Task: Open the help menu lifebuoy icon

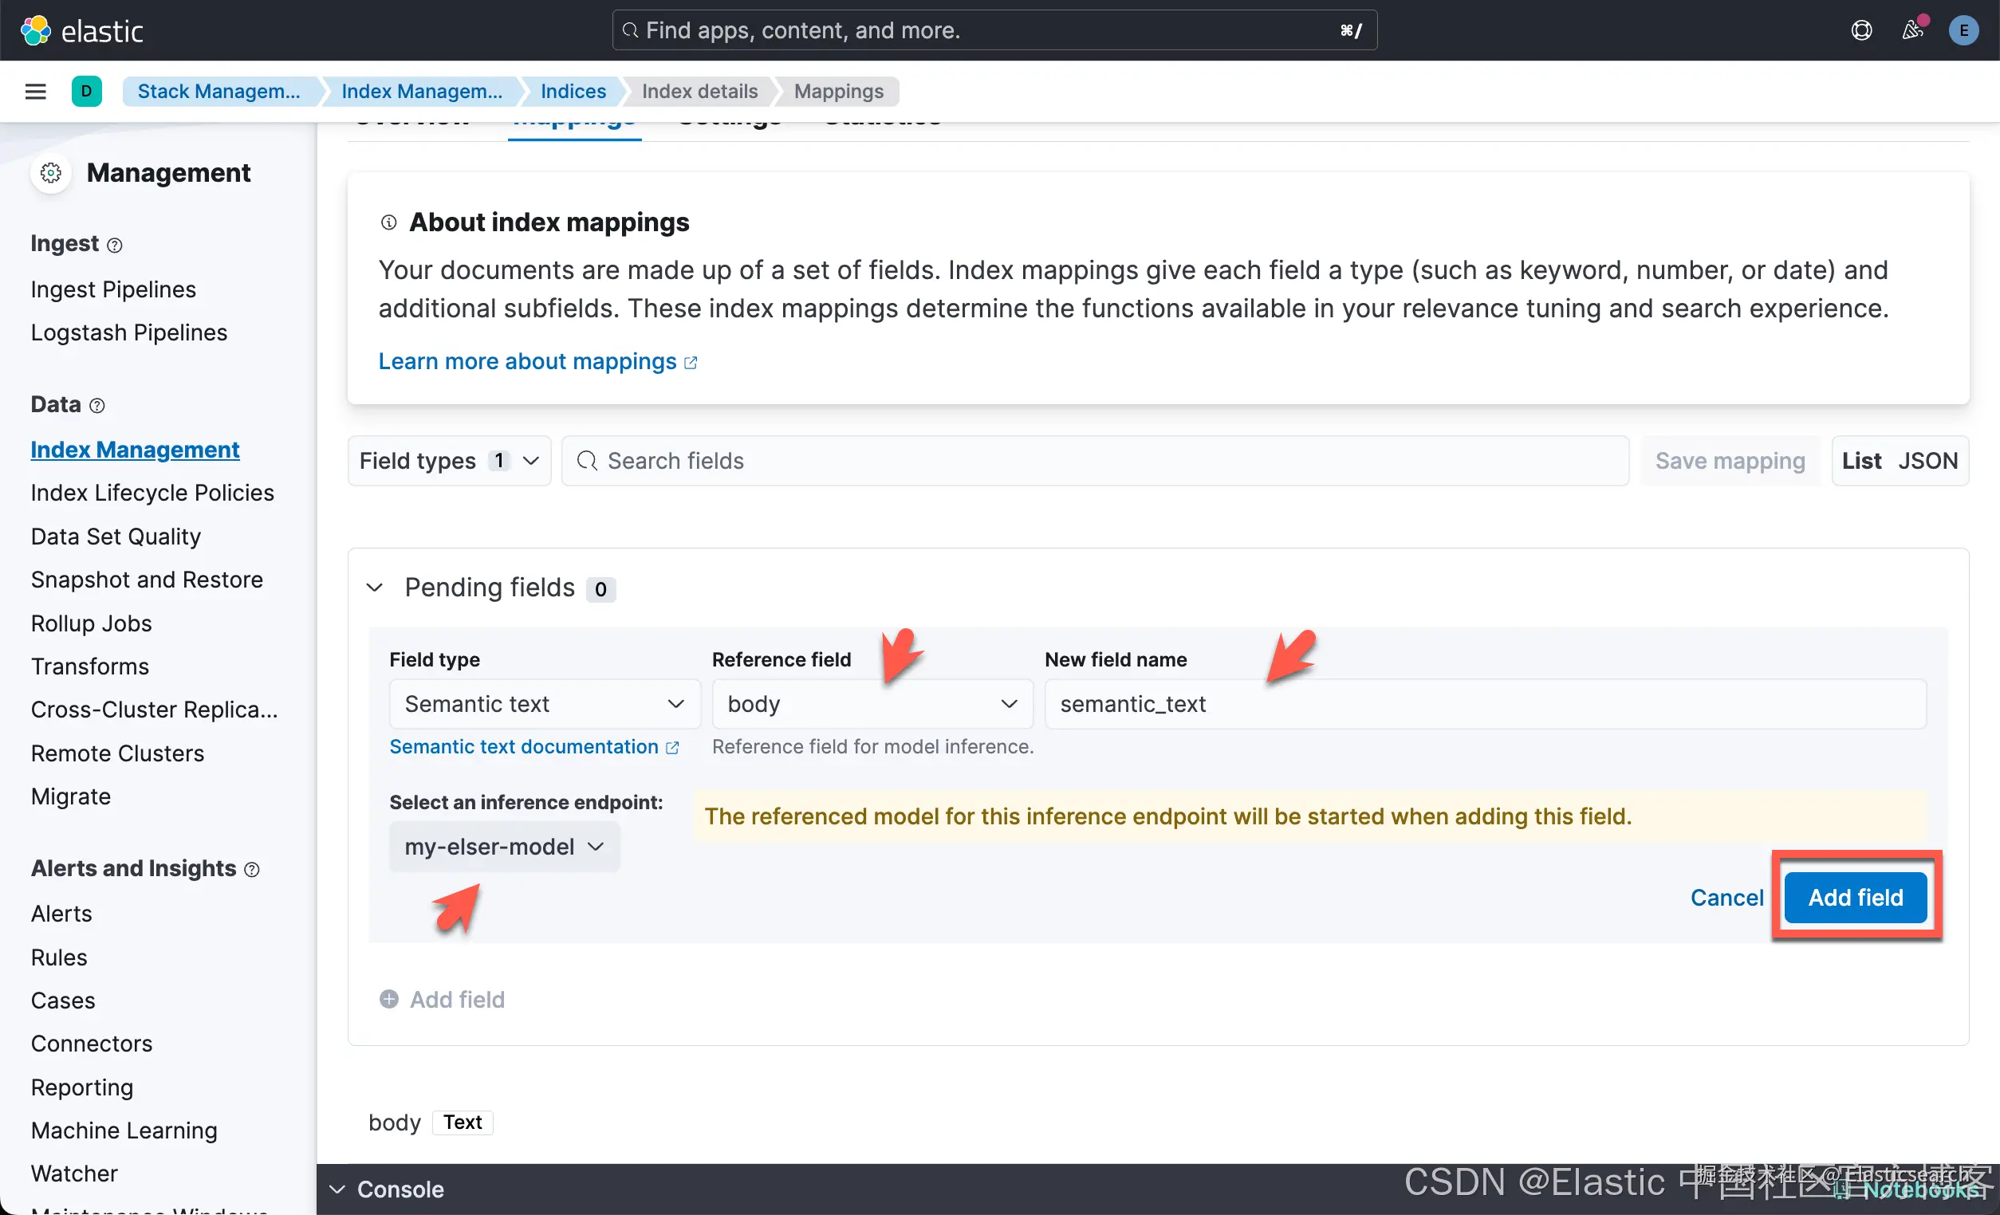Action: point(1861,31)
